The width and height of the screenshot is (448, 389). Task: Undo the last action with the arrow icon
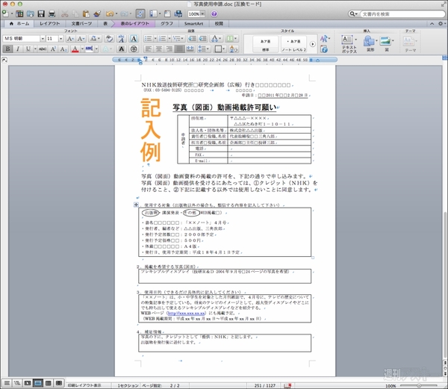(x=110, y=13)
